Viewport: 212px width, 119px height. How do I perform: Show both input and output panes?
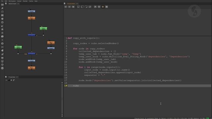pyautogui.click(x=103, y=7)
